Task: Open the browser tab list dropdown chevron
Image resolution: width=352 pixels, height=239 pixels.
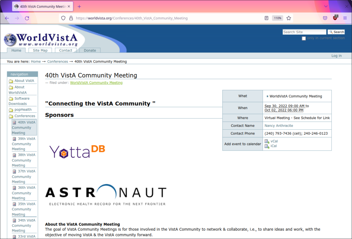Action: coord(326,6)
